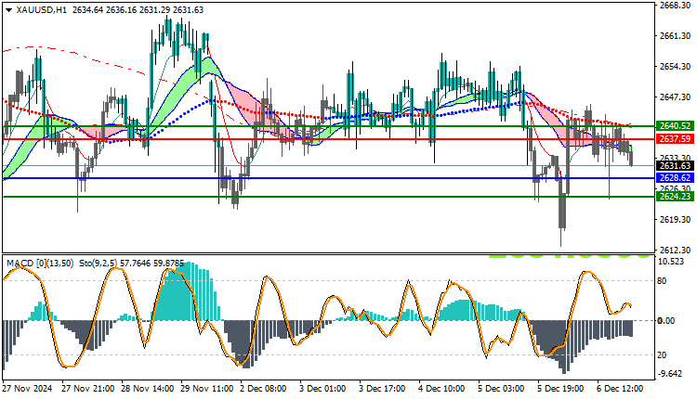This screenshot has height=399, width=697.
Task: Click the 2668.30 price scale value
Action: point(676,6)
